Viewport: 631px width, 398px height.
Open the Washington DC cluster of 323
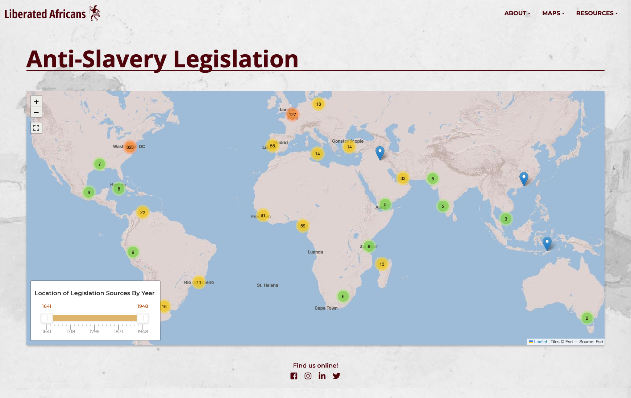tap(130, 147)
